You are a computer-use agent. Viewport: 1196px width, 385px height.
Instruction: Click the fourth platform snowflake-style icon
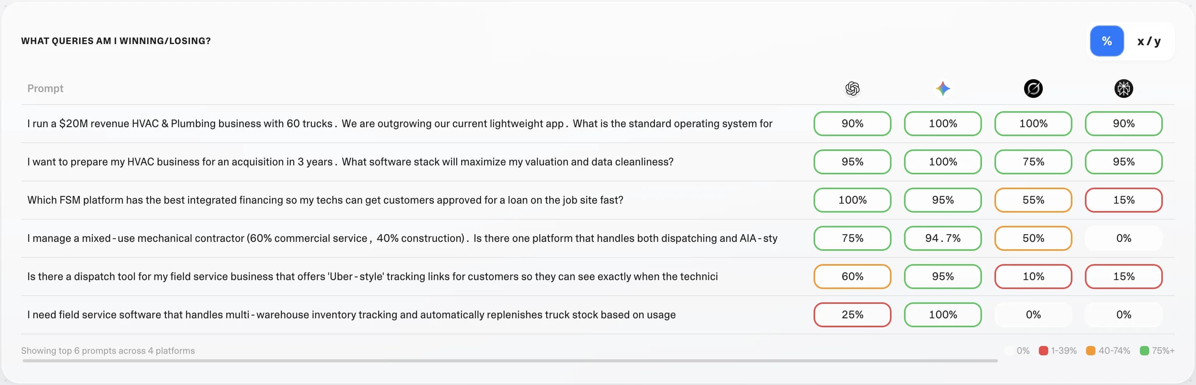click(x=1123, y=88)
